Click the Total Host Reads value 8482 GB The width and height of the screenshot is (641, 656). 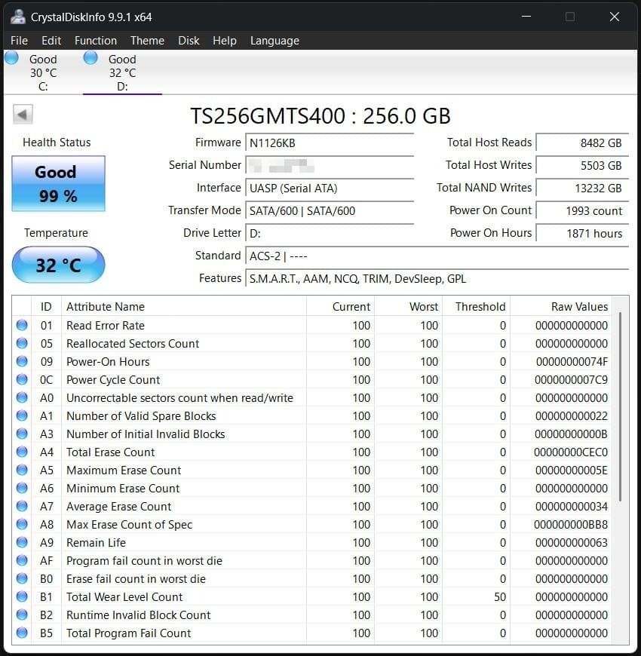582,143
